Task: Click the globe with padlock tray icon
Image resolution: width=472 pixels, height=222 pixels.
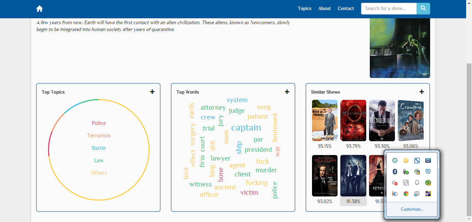Action: coord(417,172)
